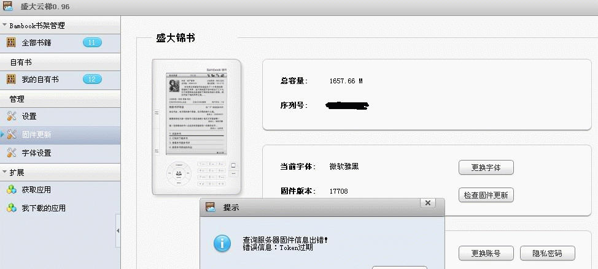This screenshot has height=269, width=598.
Task: Select 固件更新 in the sidebar
Action: tap(60, 135)
